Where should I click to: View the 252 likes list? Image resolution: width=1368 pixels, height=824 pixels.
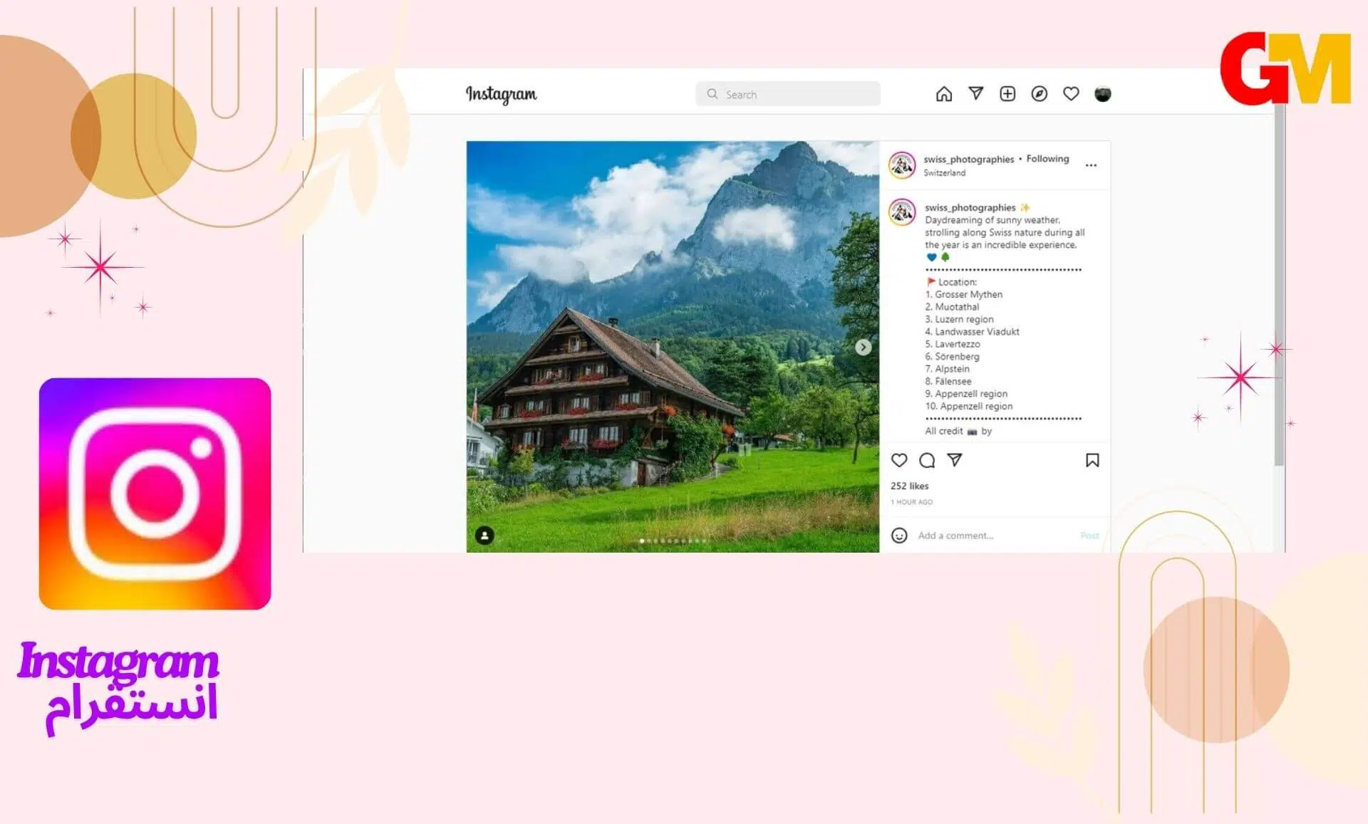(x=909, y=486)
